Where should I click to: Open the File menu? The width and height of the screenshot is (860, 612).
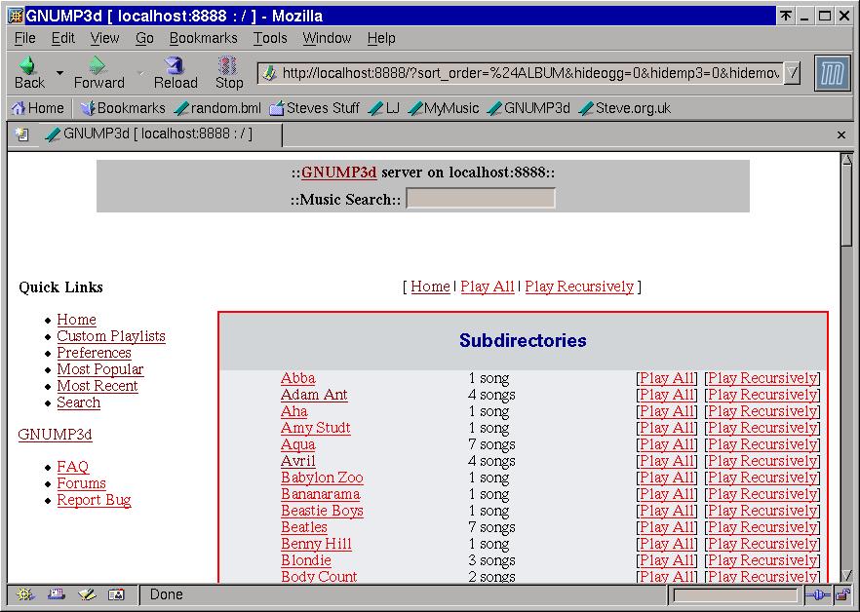tap(25, 38)
